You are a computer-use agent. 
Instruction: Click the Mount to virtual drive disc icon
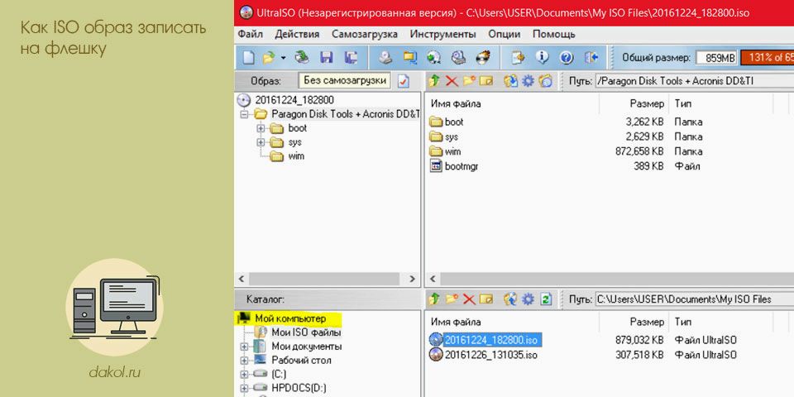pos(434,57)
